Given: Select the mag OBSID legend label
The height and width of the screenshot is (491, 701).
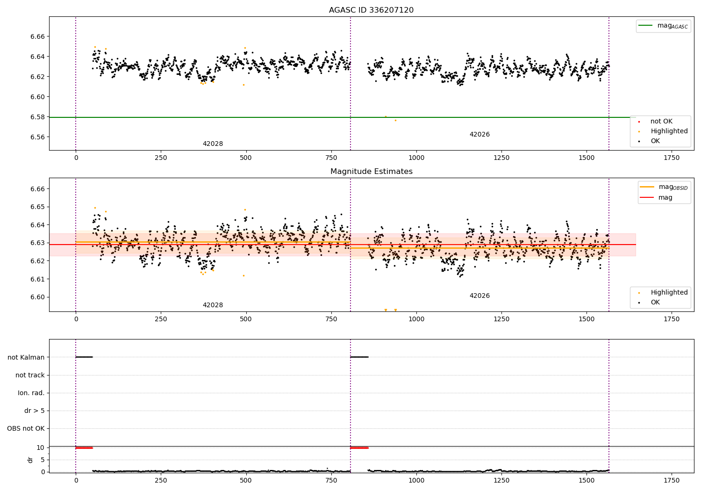Looking at the screenshot, I should pos(673,187).
